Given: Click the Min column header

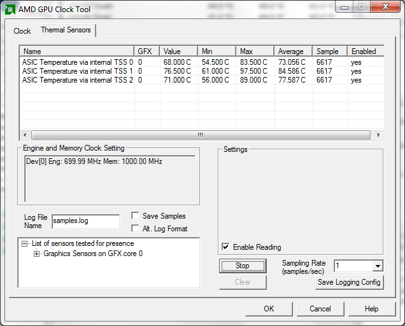Looking at the screenshot, I should click(x=217, y=51).
